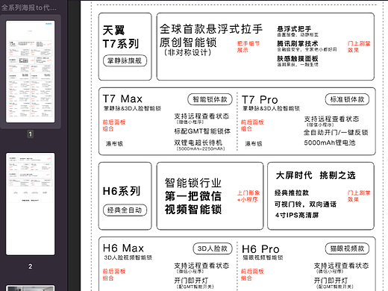The width and height of the screenshot is (388, 291).
Task: Click 开门即开灯 under H6 Max
Action: coord(191,281)
